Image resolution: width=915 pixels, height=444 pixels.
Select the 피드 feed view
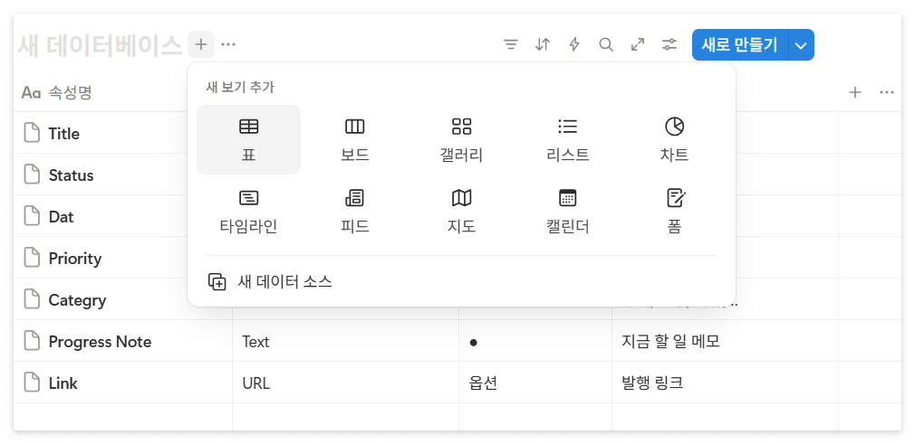click(355, 211)
